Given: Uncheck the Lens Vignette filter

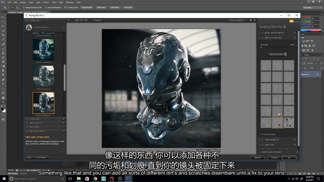Looking at the screenshot, I should [x=263, y=140].
